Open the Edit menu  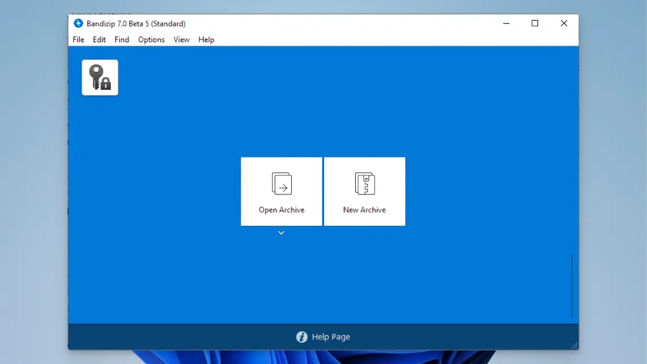click(99, 39)
